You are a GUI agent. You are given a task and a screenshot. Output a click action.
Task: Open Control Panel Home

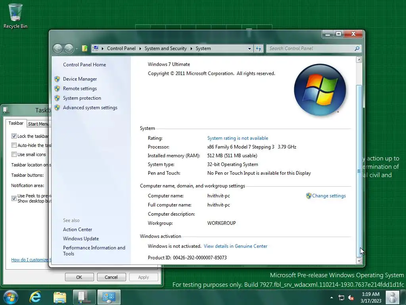click(84, 65)
